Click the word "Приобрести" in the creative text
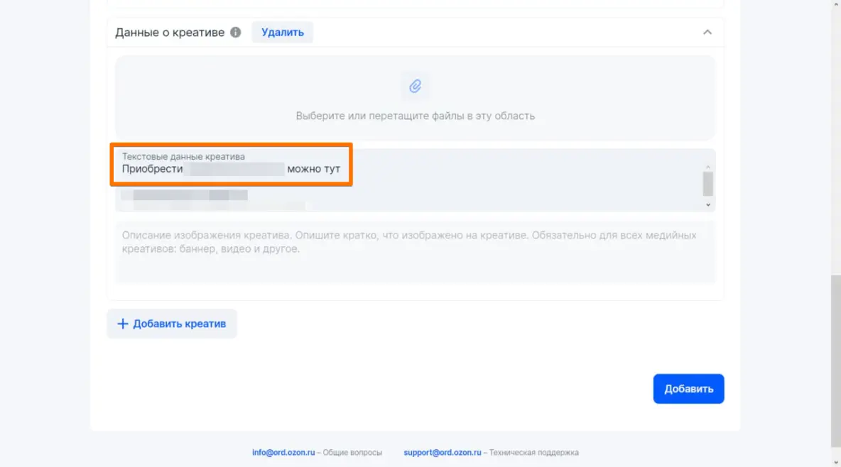This screenshot has width=841, height=467. [153, 170]
